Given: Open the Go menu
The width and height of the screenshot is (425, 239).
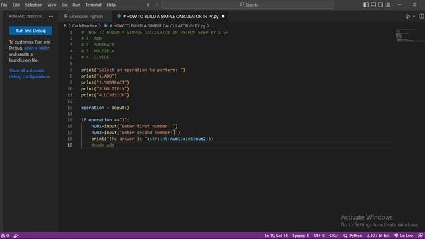Looking at the screenshot, I should point(64,5).
